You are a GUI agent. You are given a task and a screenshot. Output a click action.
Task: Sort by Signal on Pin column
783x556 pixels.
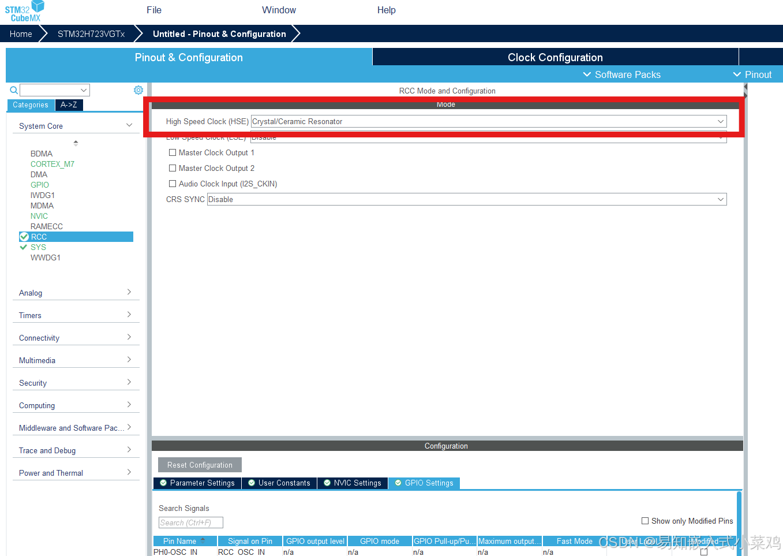pyautogui.click(x=250, y=541)
